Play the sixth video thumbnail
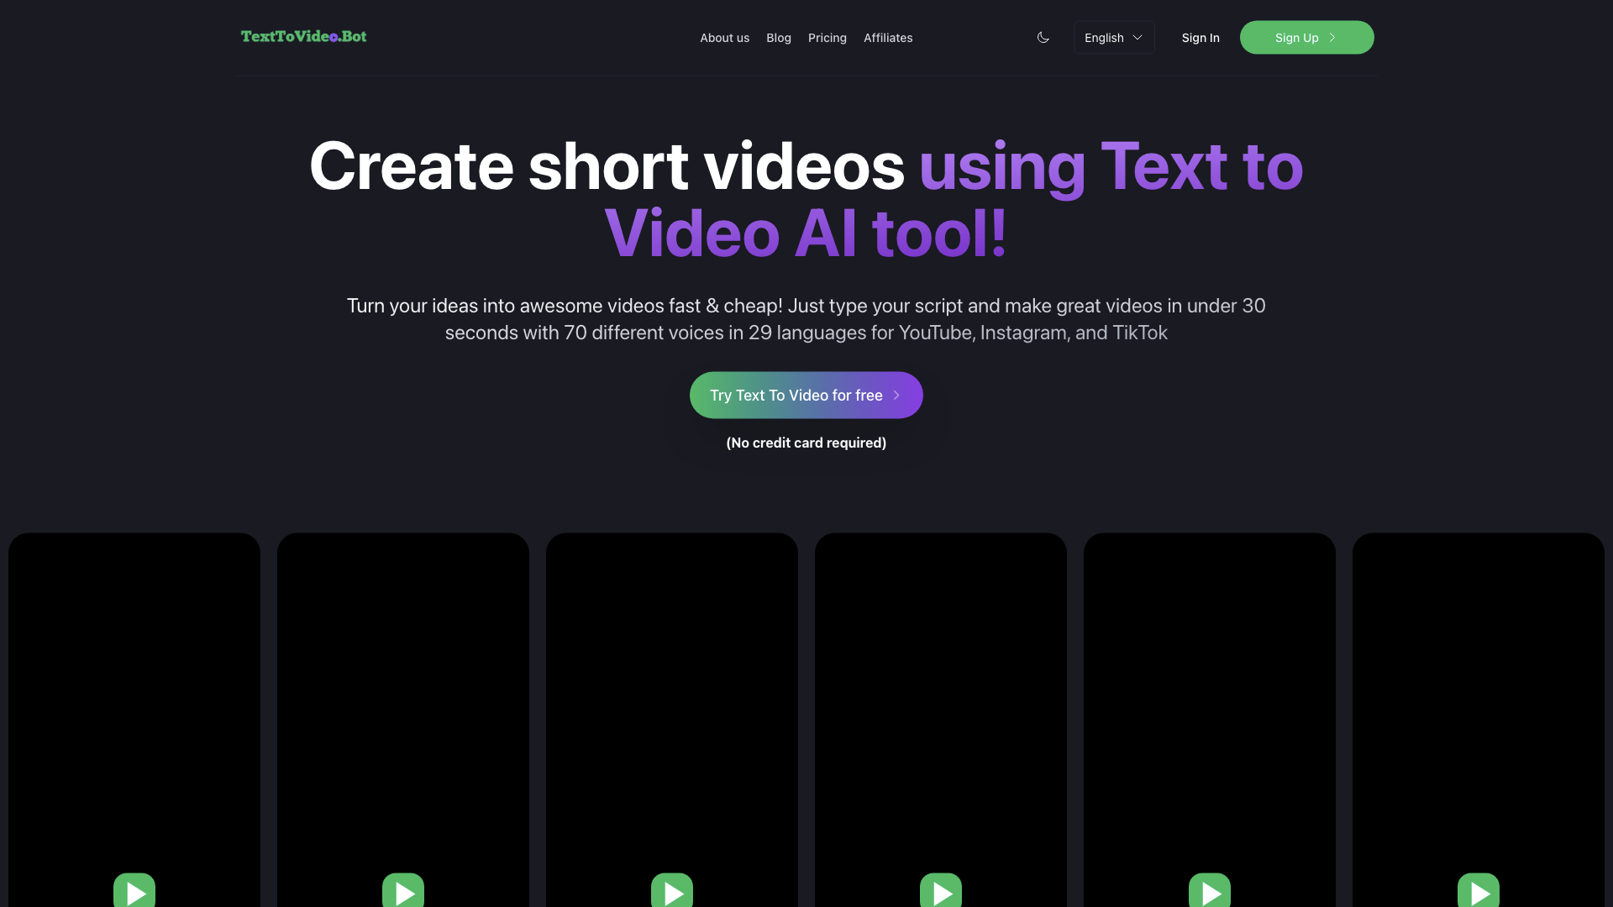The width and height of the screenshot is (1613, 907). click(1479, 894)
